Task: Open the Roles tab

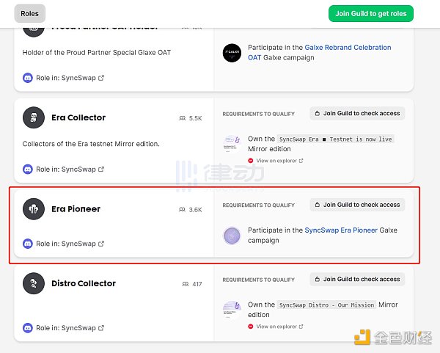Action: click(30, 13)
